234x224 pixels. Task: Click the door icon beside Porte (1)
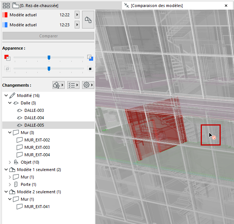coord(16,184)
